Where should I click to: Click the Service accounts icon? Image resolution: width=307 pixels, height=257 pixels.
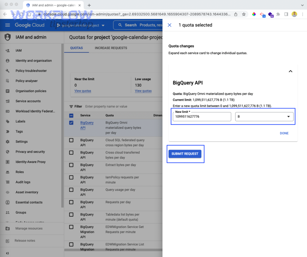click(8, 101)
